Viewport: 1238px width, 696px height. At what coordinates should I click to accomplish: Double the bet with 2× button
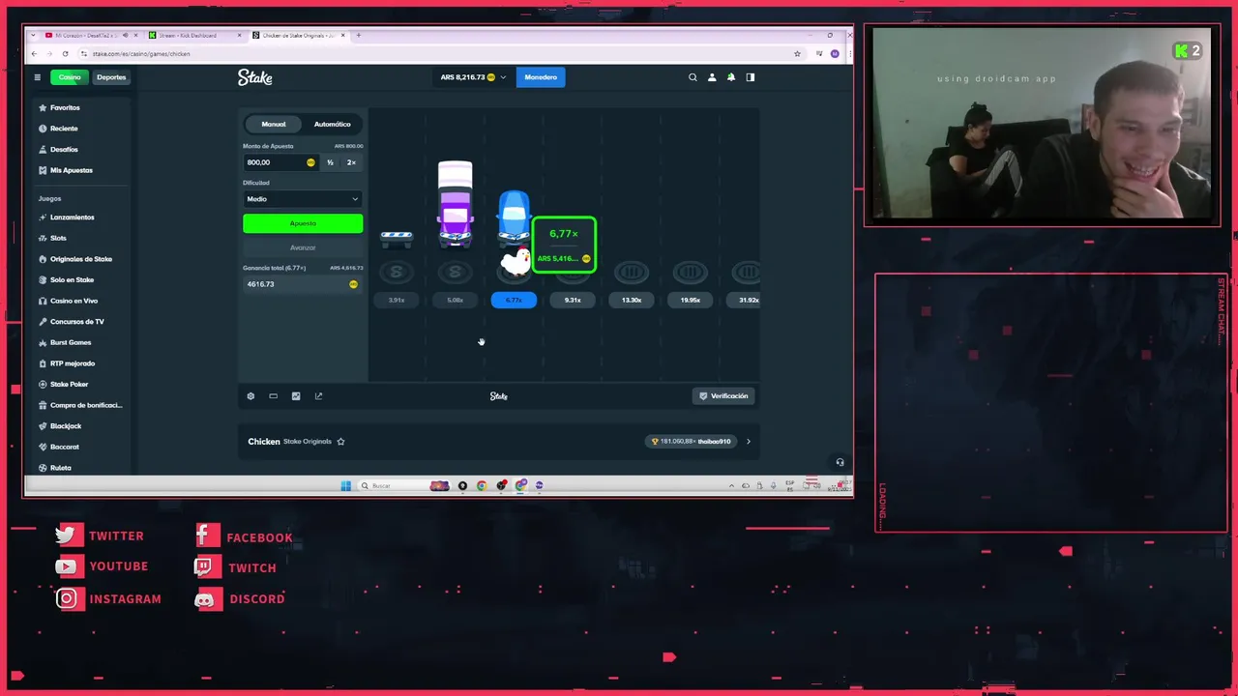351,162
